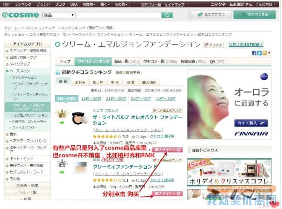Open クチコミ164件 reviews link

point(162,180)
